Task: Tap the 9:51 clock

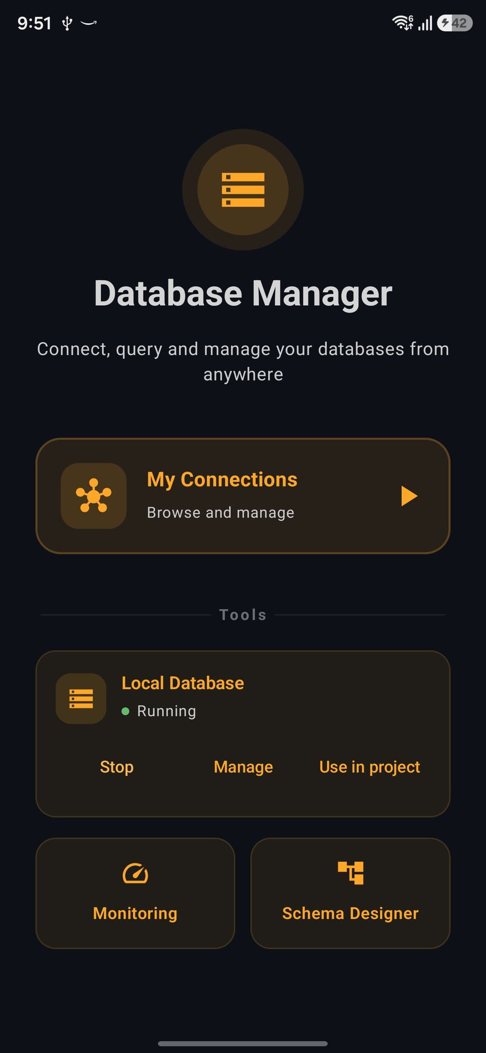Action: tap(34, 23)
